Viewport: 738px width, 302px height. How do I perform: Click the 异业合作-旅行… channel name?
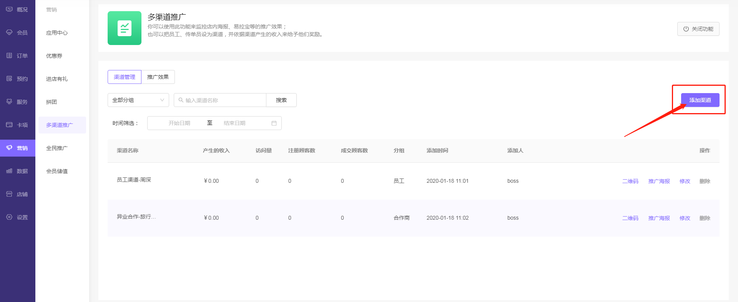point(136,217)
